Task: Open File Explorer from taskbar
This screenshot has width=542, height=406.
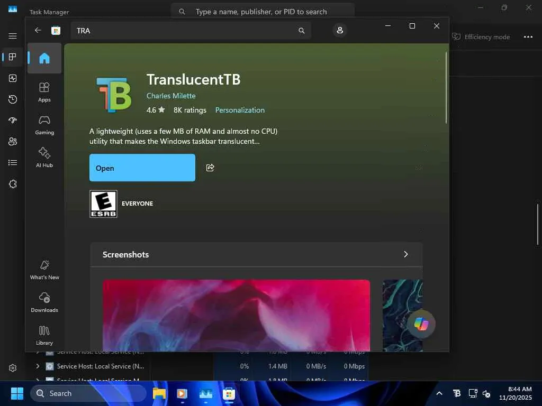Action: pos(159,393)
